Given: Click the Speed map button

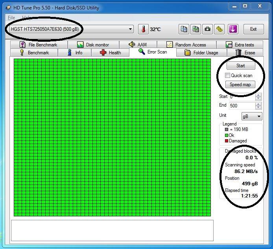Looking at the screenshot, I should [240, 85].
